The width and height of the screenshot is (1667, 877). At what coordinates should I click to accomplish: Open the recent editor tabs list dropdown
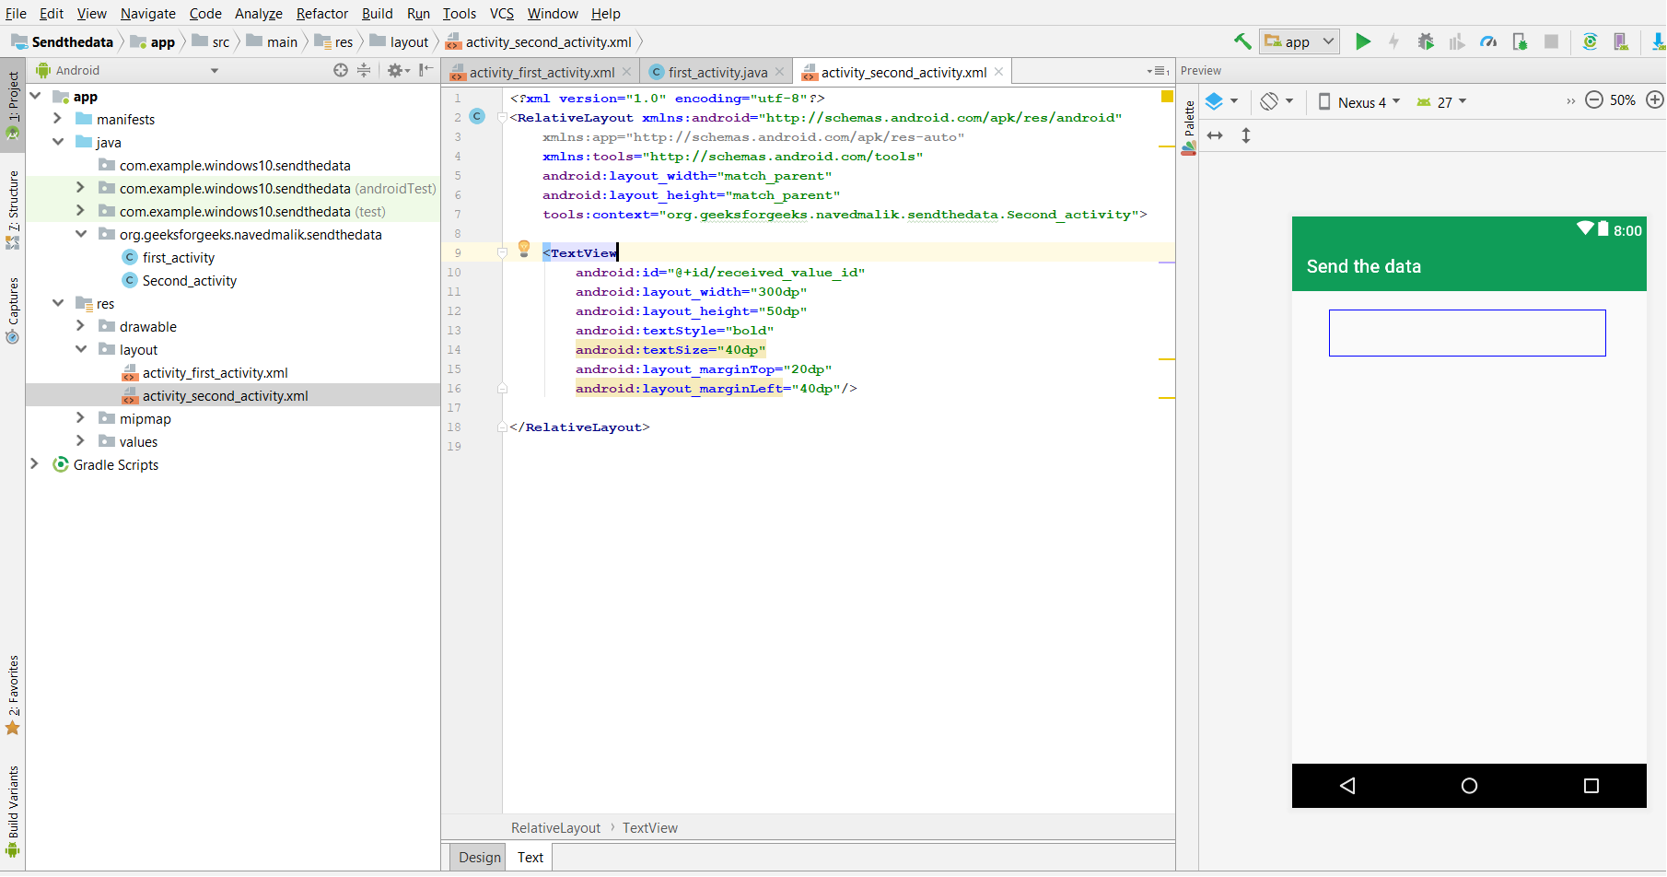click(1158, 71)
